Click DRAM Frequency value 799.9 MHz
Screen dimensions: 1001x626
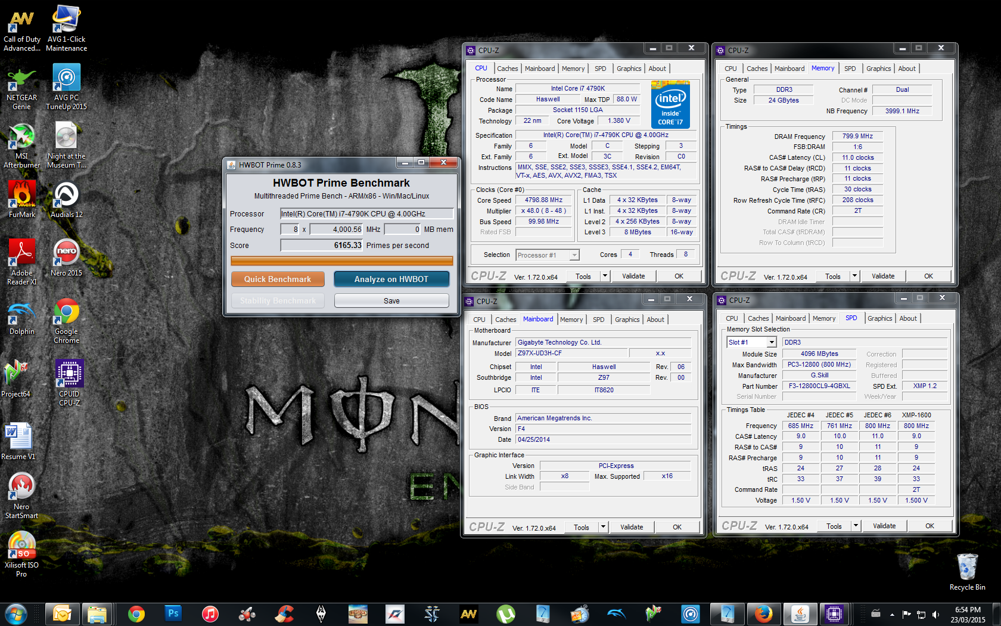coord(857,137)
